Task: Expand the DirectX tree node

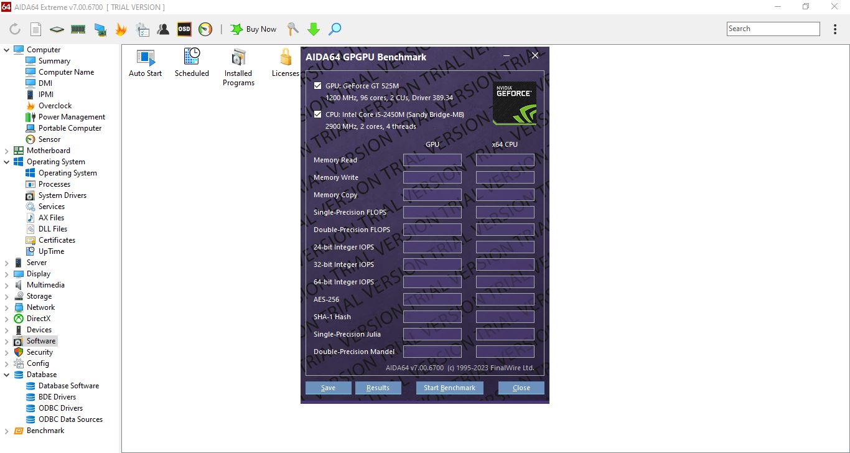Action: 7,319
